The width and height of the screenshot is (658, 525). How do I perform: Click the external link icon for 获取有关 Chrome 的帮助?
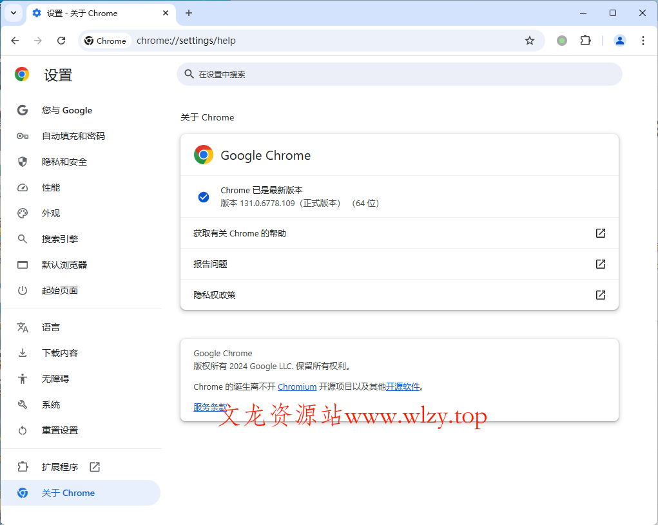point(600,233)
